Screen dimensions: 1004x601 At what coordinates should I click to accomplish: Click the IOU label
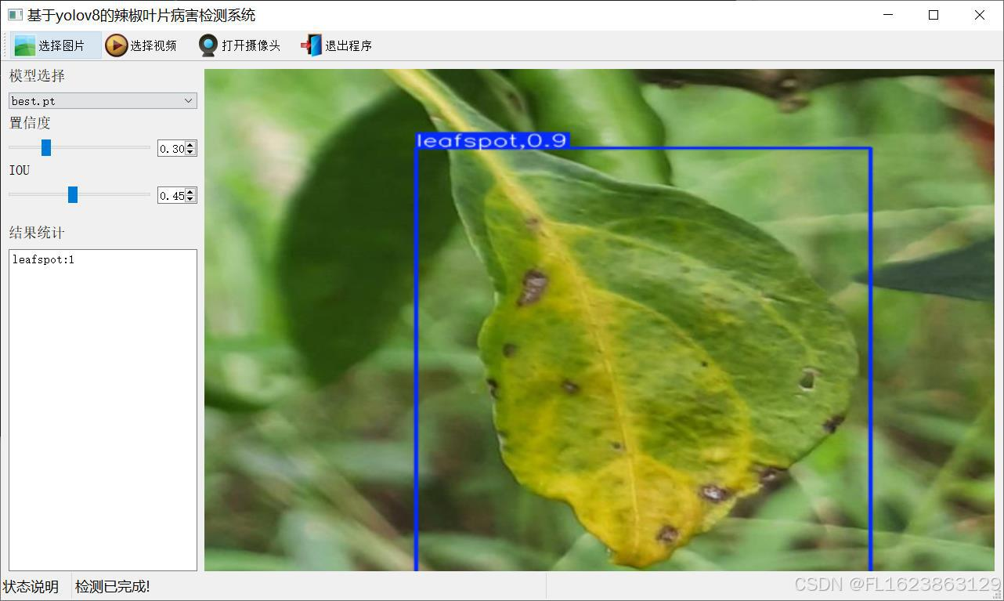click(20, 170)
